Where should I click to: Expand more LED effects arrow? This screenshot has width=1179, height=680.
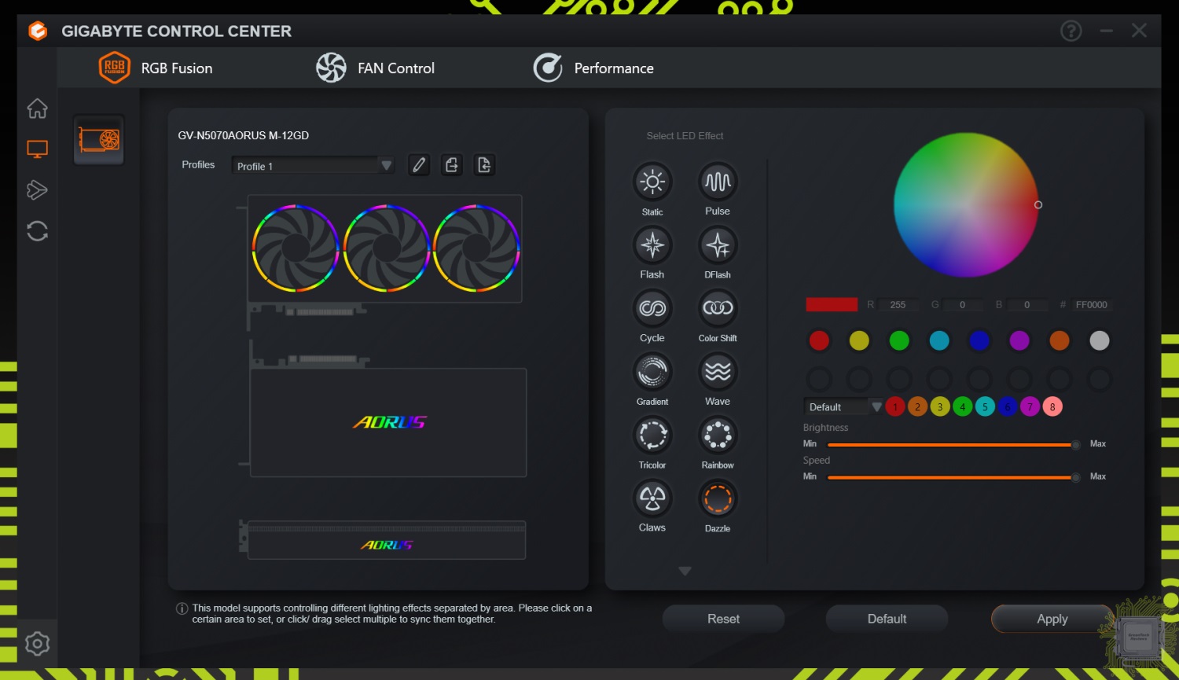coord(685,572)
